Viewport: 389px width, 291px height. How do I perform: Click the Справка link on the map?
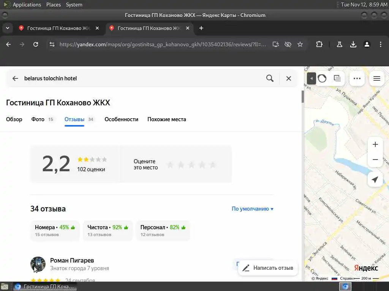[346, 278]
